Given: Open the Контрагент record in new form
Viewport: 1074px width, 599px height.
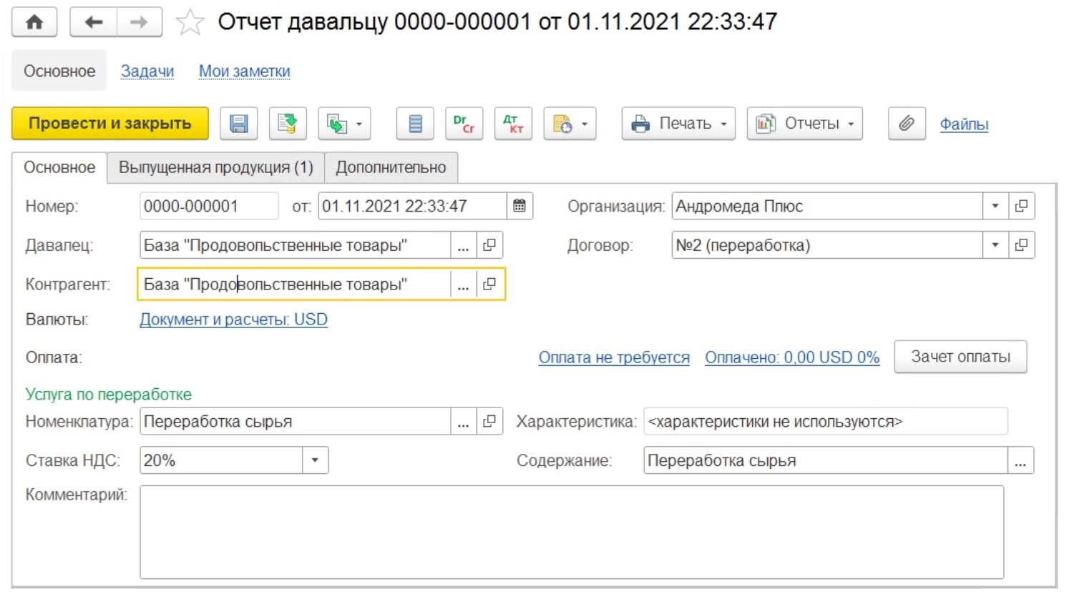Looking at the screenshot, I should point(489,284).
